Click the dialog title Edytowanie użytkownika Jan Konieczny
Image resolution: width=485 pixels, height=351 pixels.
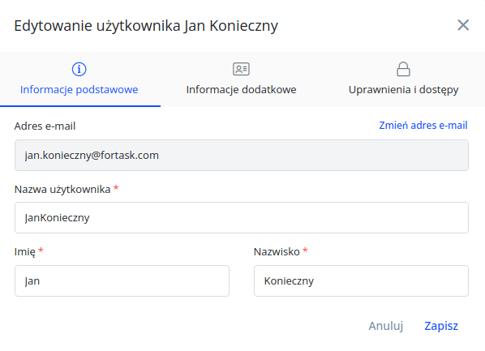pos(146,26)
